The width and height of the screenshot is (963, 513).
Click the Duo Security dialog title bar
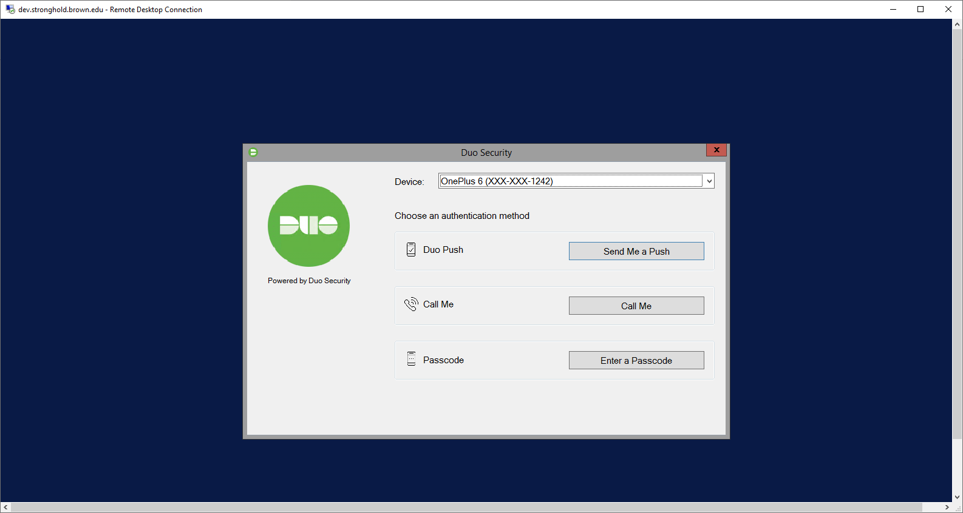486,153
